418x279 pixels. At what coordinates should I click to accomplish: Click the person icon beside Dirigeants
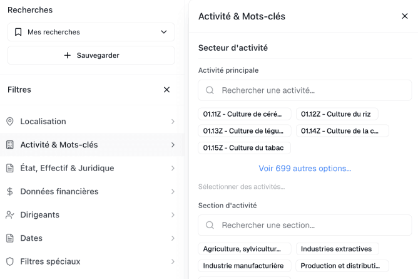[10, 214]
